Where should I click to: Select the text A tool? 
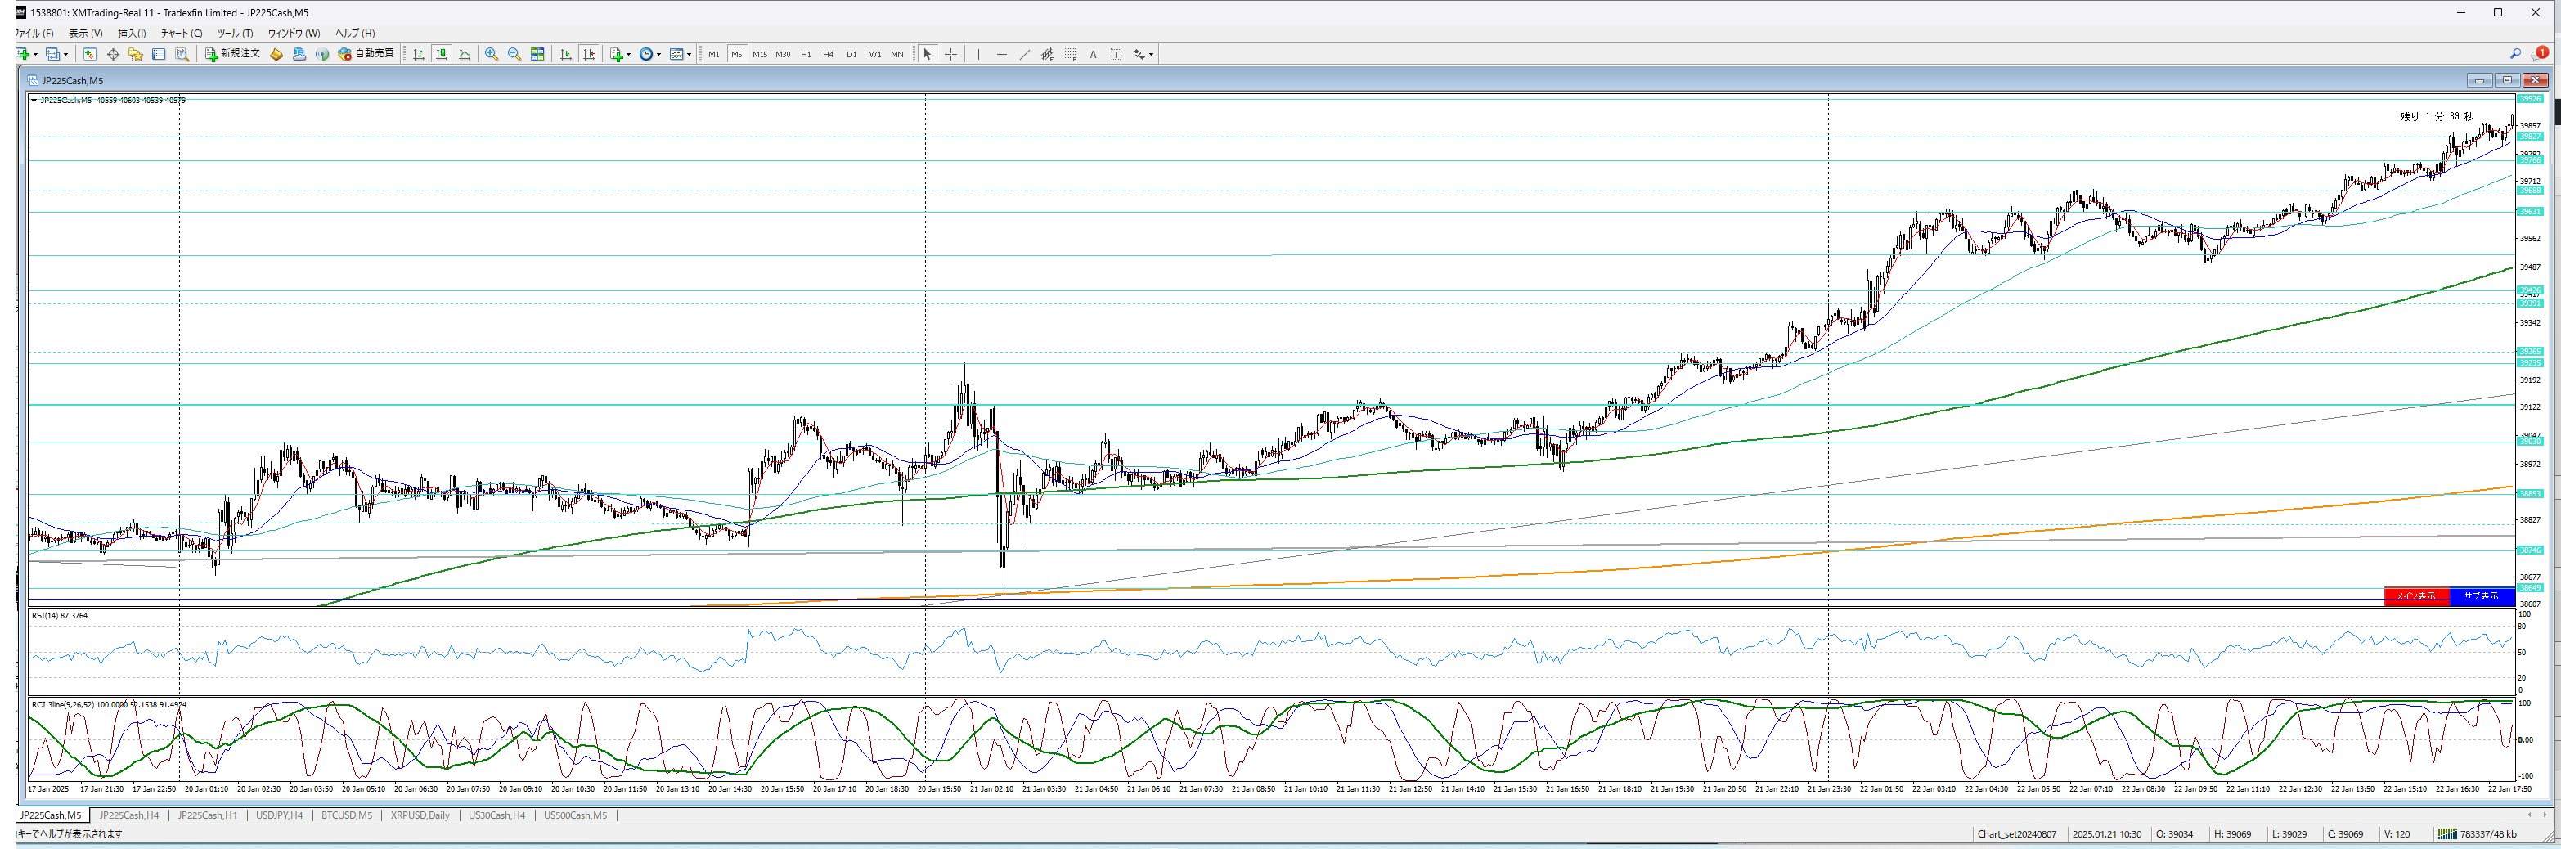coord(1093,54)
